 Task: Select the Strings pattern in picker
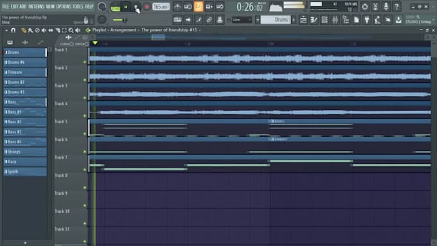point(25,152)
